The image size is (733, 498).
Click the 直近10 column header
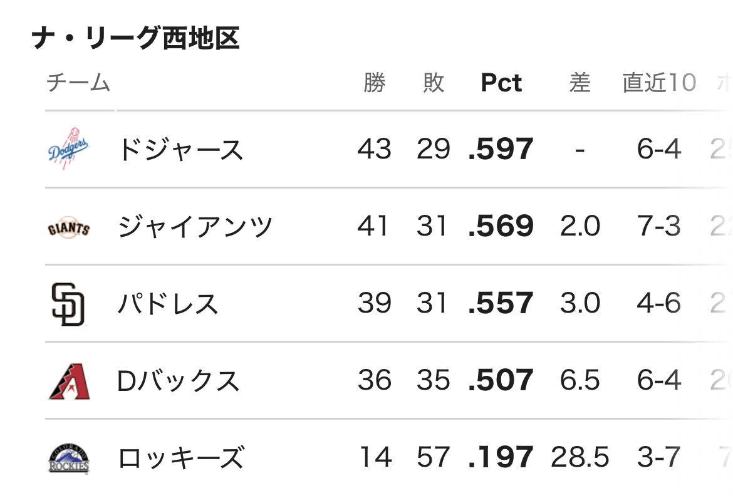click(x=659, y=83)
